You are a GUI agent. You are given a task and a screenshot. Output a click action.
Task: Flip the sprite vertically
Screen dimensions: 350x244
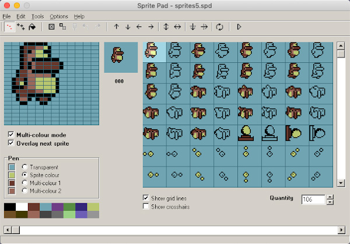tap(166, 27)
